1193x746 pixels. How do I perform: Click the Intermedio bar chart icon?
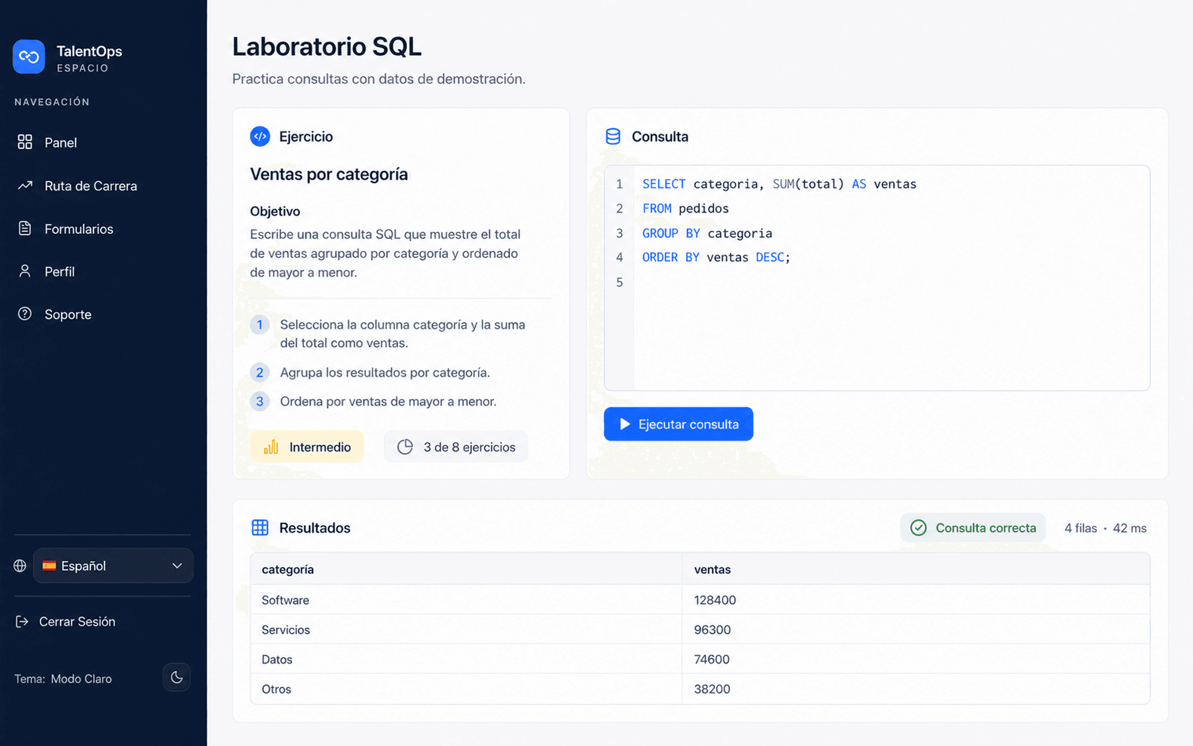point(271,447)
